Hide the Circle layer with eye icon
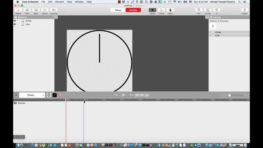 pyautogui.click(x=15, y=21)
